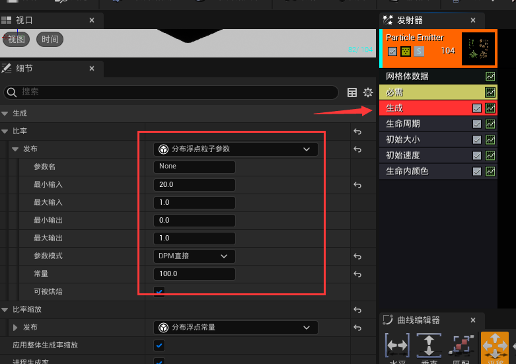
Task: Toggle the 生命周期 module enabled checkbox
Action: [x=477, y=124]
